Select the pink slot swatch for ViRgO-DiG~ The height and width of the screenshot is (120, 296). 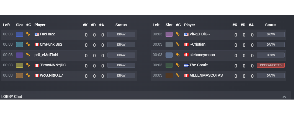(169, 34)
